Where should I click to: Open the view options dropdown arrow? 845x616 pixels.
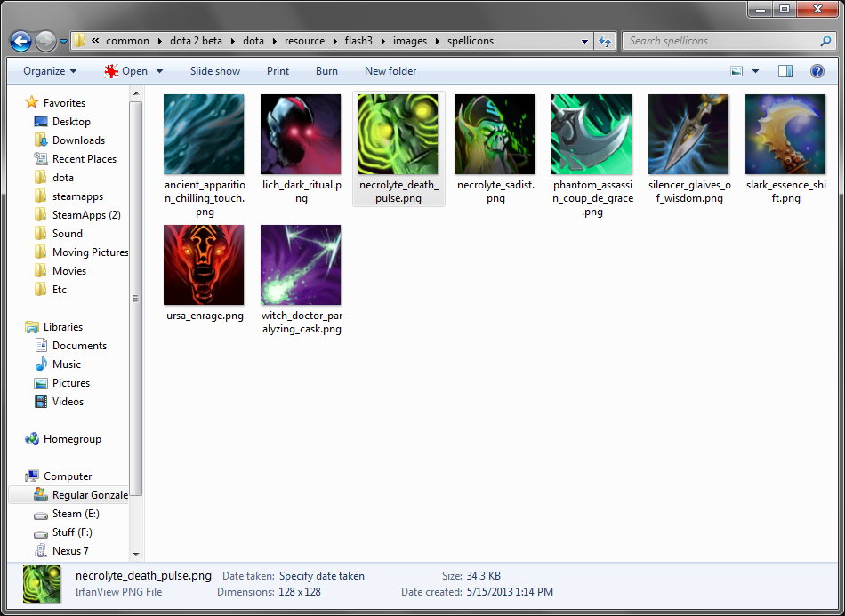pyautogui.click(x=755, y=71)
